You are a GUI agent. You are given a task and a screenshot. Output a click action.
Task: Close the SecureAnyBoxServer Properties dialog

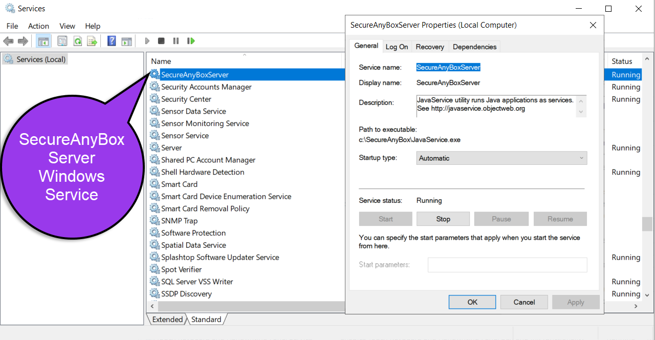pyautogui.click(x=593, y=25)
